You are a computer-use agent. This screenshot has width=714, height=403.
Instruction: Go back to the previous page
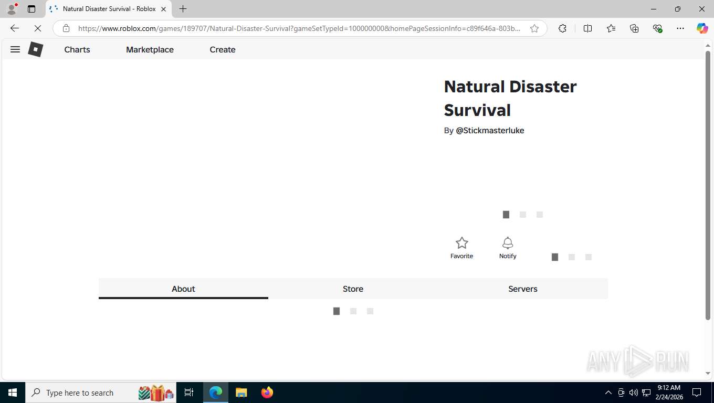coord(15,28)
